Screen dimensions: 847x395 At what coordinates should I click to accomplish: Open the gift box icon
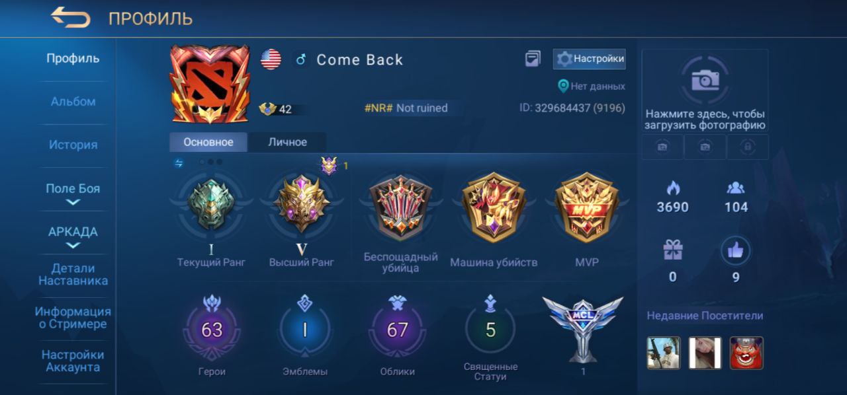coord(672,250)
